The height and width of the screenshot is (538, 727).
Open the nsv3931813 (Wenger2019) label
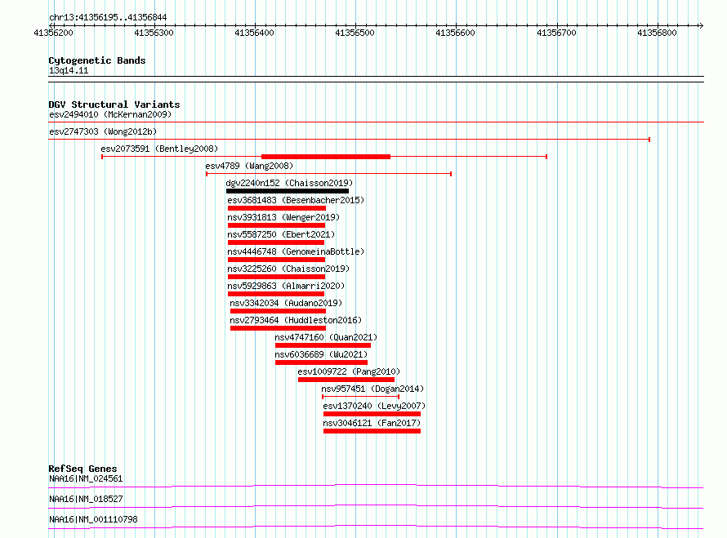point(283,217)
